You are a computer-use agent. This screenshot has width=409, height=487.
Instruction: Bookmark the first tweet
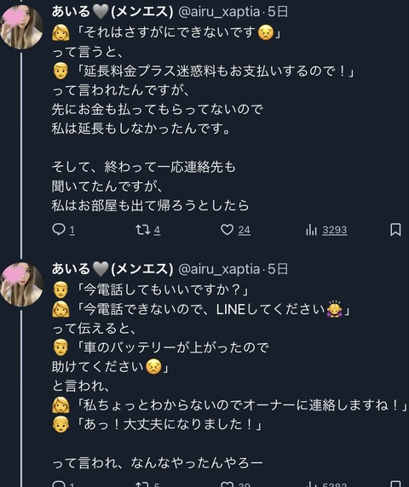[x=395, y=230]
